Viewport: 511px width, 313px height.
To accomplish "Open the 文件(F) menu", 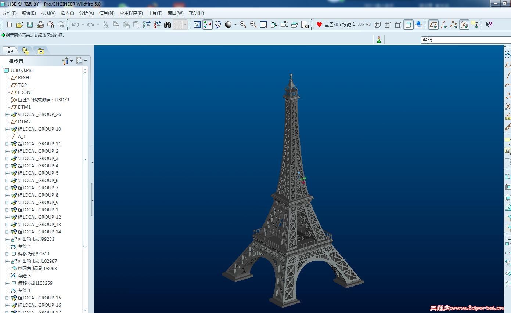I will (10, 13).
